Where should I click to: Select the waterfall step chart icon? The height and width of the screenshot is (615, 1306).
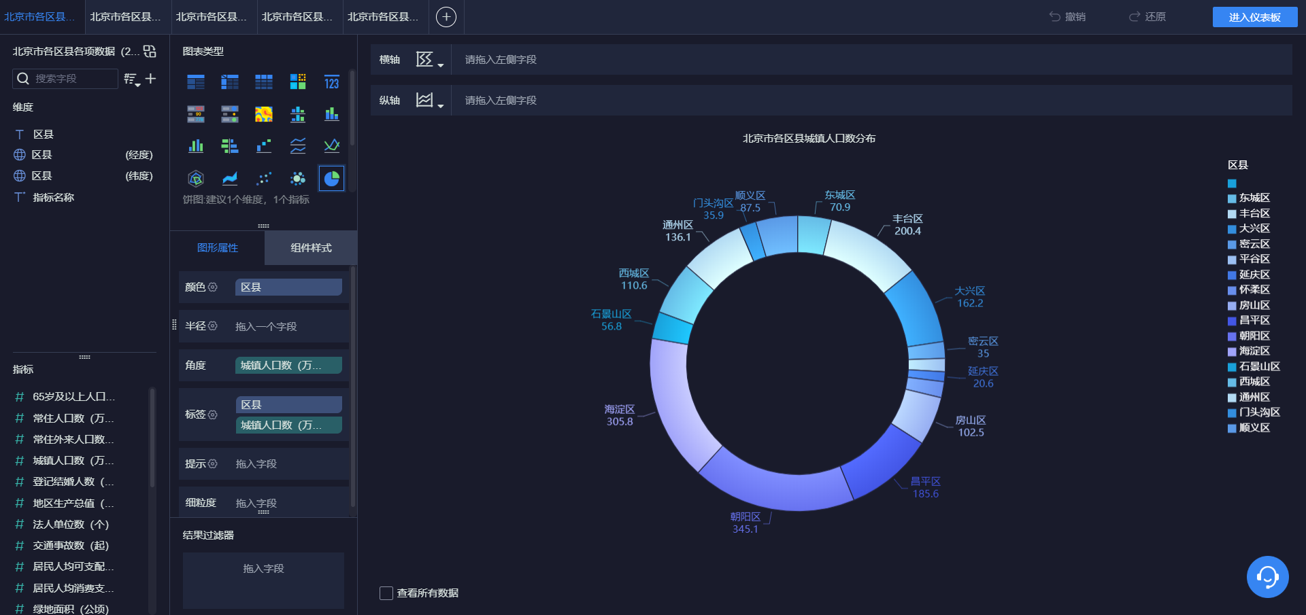coord(264,145)
